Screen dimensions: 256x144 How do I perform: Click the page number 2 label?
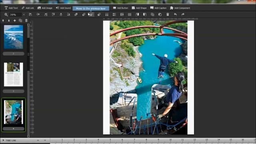(x=14, y=54)
